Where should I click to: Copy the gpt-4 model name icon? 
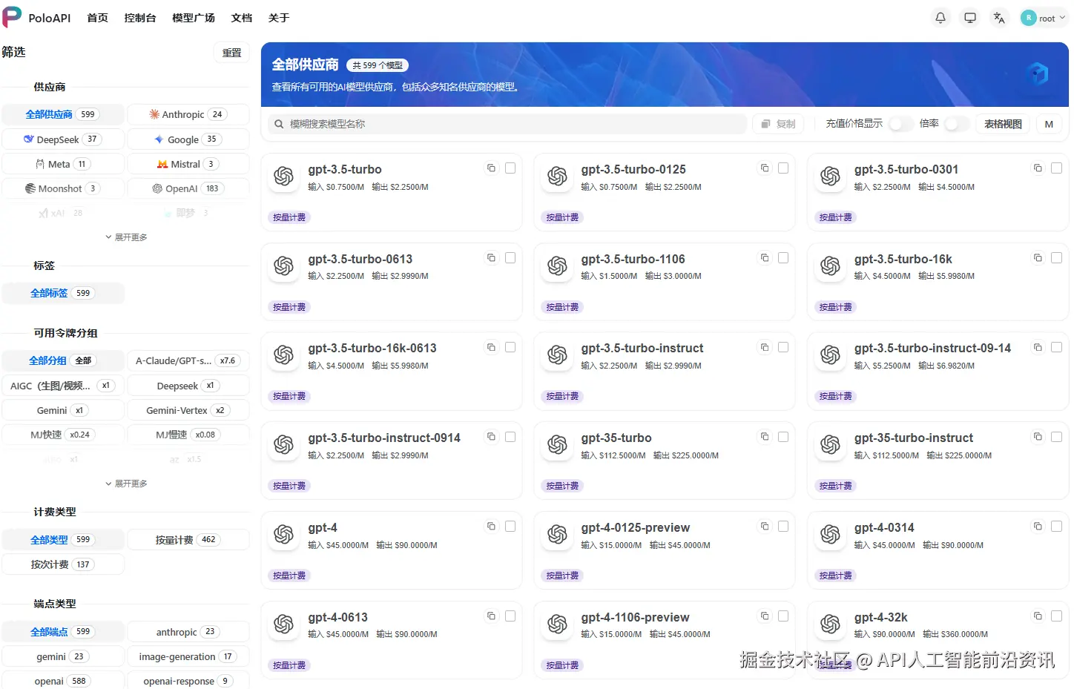click(x=491, y=527)
